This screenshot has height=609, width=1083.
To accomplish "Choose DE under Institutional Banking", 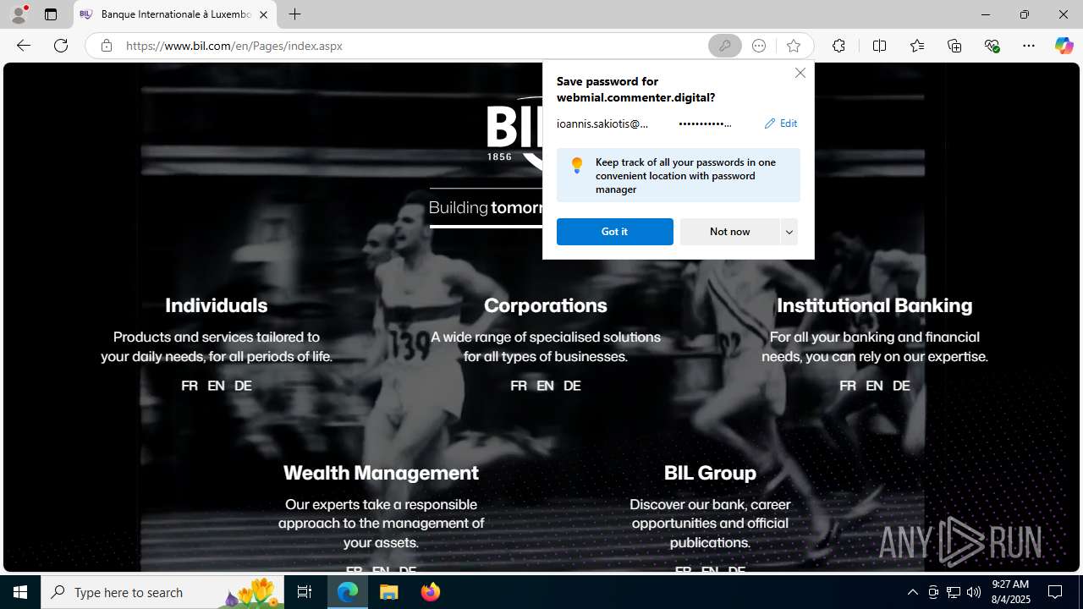I will tap(901, 386).
